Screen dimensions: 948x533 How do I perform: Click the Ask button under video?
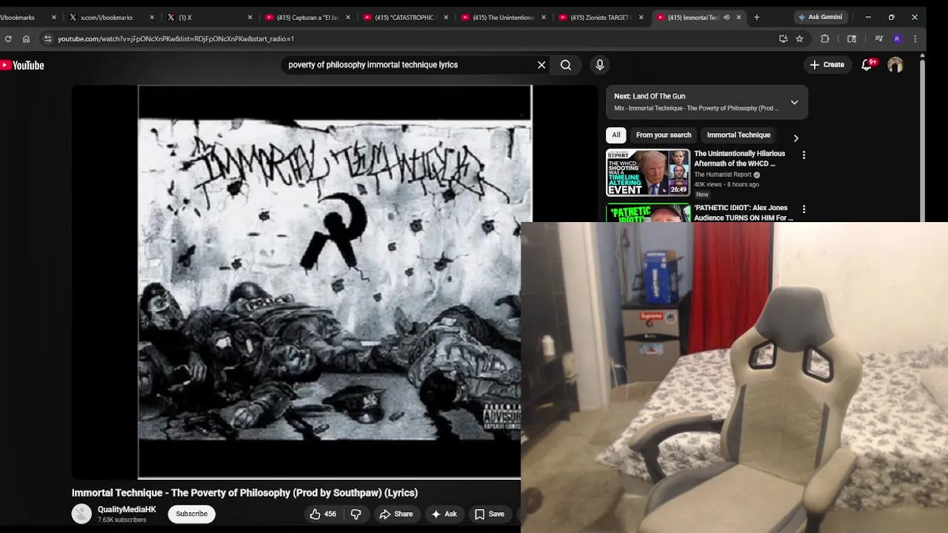pyautogui.click(x=444, y=514)
